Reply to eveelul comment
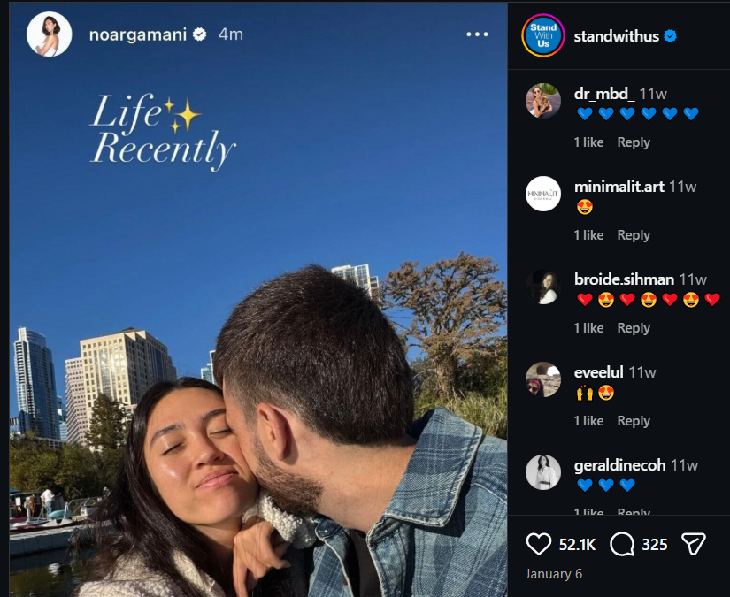Viewport: 730px width, 597px height. [x=634, y=421]
